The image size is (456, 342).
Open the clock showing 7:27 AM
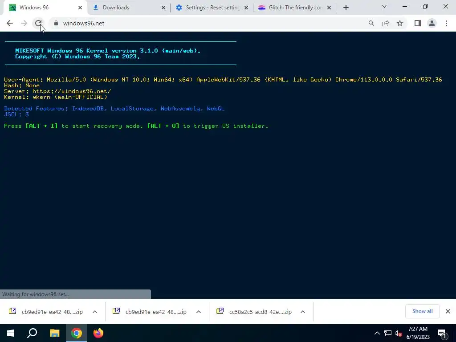point(418,333)
